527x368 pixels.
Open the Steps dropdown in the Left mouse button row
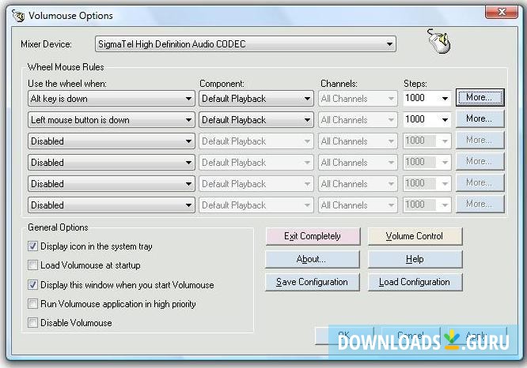(x=445, y=120)
